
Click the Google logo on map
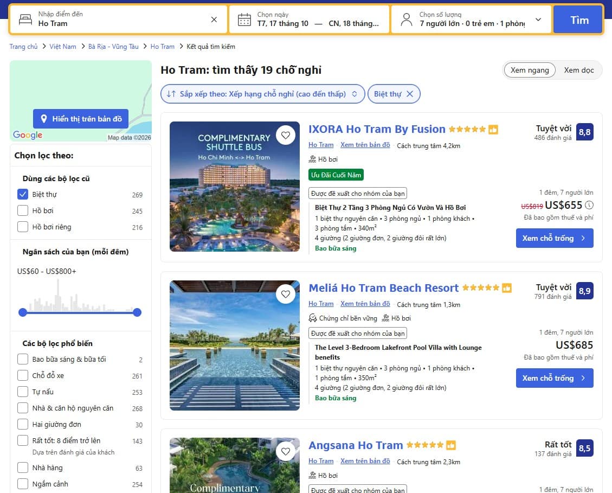[x=27, y=135]
